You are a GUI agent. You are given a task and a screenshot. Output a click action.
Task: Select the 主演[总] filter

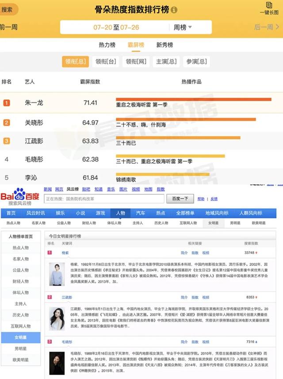point(166,62)
